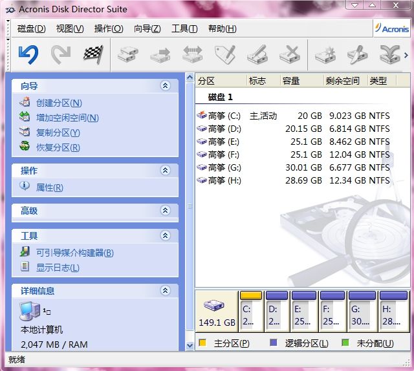Screen dimensions: 414x371
Task: Click the blue 逻辑分区(L) legend swatch
Action: [x=273, y=343]
